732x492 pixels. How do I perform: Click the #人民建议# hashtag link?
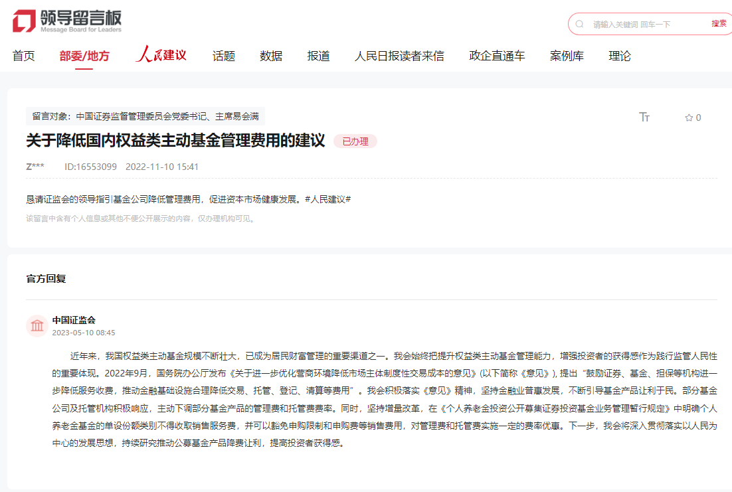point(327,199)
